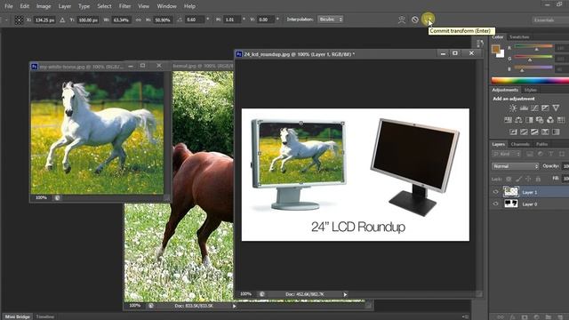Add a Threshold adjustment

point(534,132)
